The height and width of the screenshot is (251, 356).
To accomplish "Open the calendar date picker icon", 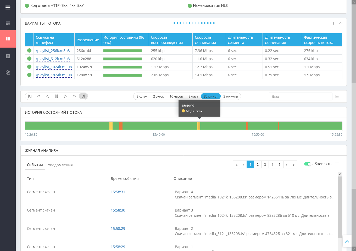I will pyautogui.click(x=337, y=96).
